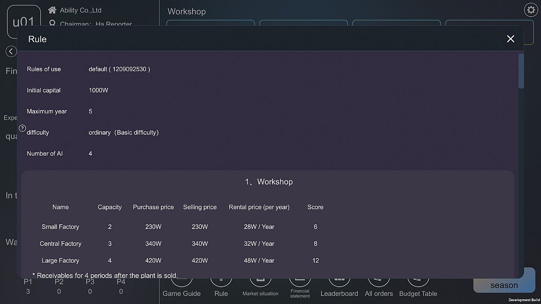Screen dimensions: 541x304
Task: Click the chairman person icon
Action: tap(52, 23)
